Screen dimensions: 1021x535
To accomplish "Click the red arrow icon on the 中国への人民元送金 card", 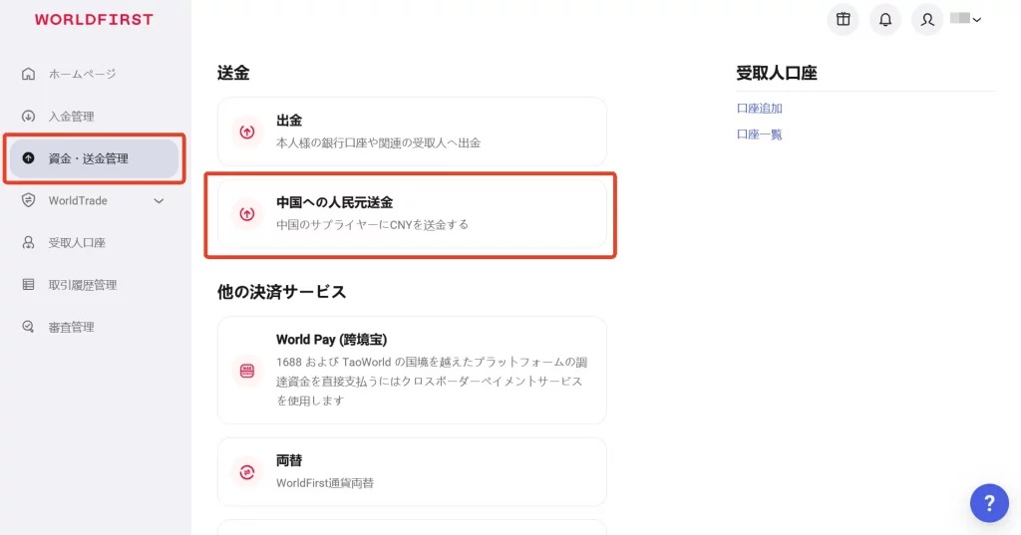I will (x=247, y=213).
